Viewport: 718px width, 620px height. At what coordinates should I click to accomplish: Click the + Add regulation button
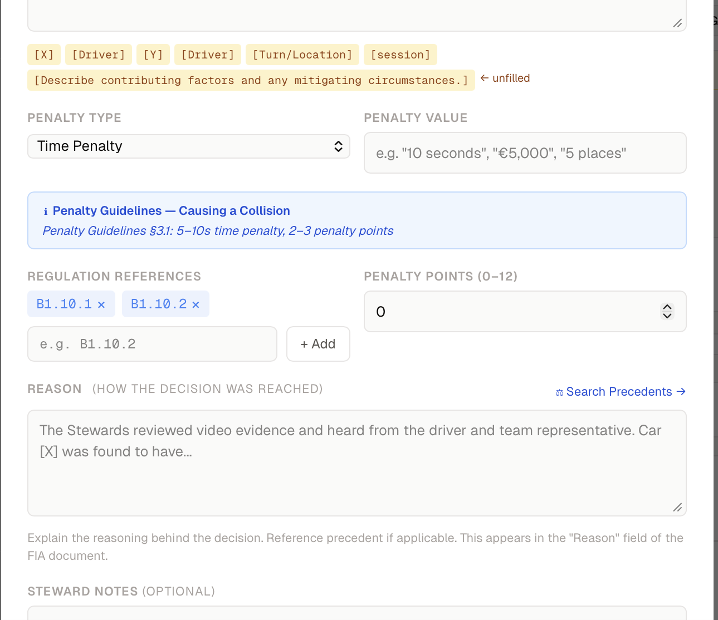318,344
